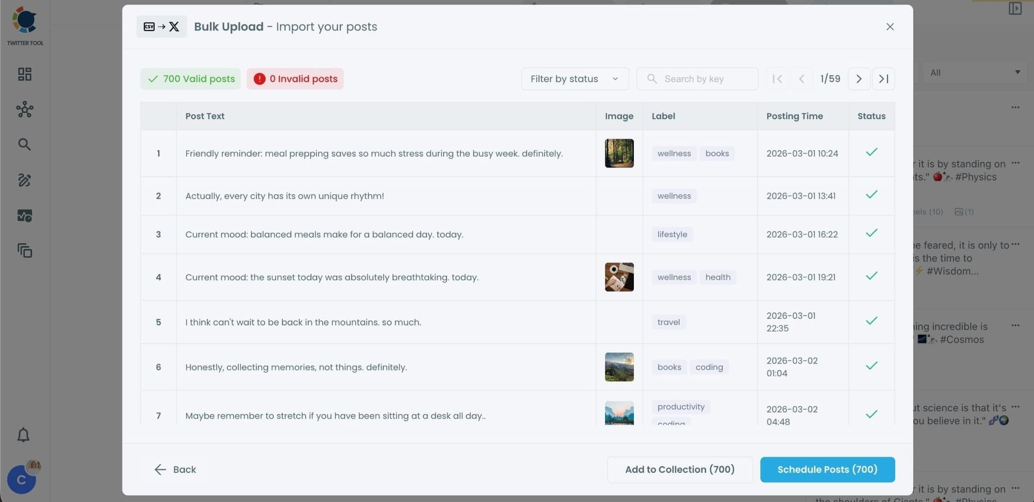Open the dashboard grid icon in the sidebar
Image resolution: width=1034 pixels, height=502 pixels.
click(24, 74)
